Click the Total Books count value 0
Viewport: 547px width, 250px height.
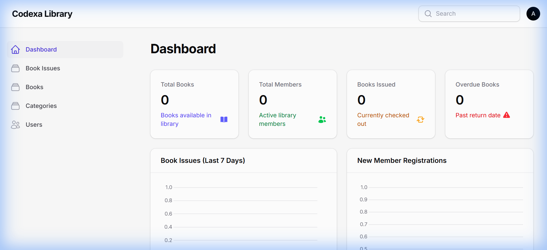tap(165, 100)
